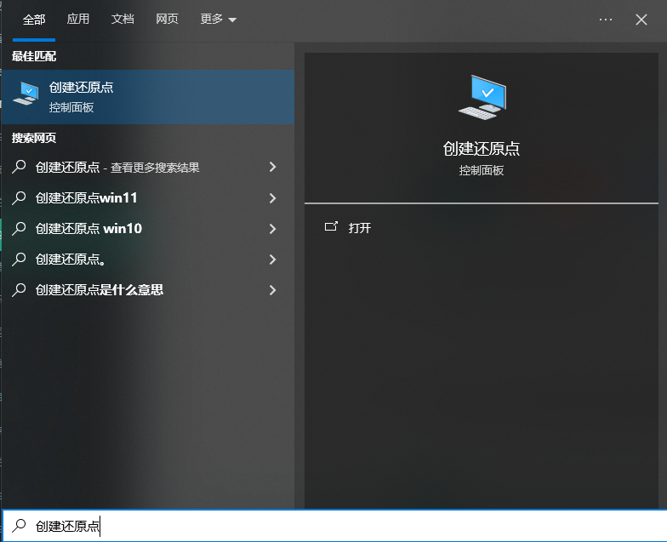Switch to the 文档 tab

pyautogui.click(x=123, y=19)
